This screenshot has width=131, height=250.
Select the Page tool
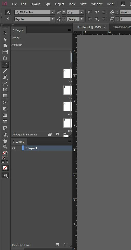point(5,46)
